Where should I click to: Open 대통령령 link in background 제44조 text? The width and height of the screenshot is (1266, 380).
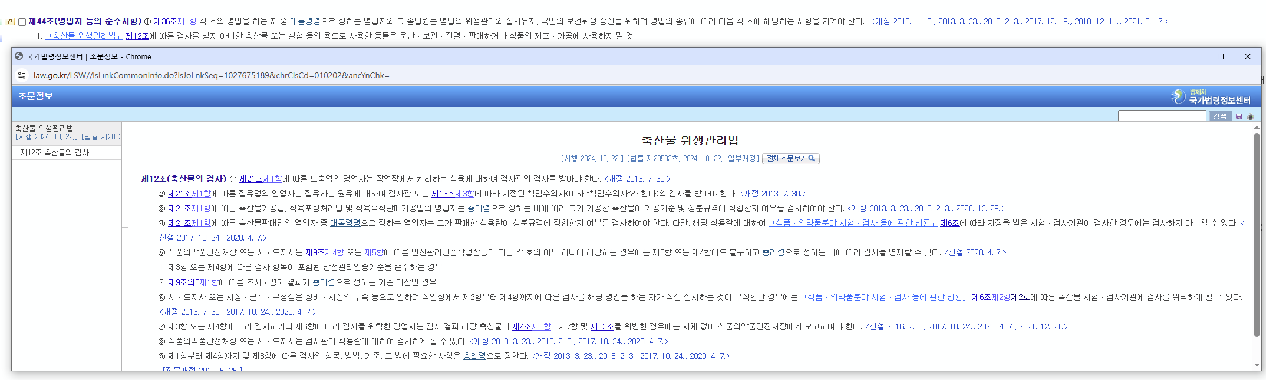coord(305,21)
